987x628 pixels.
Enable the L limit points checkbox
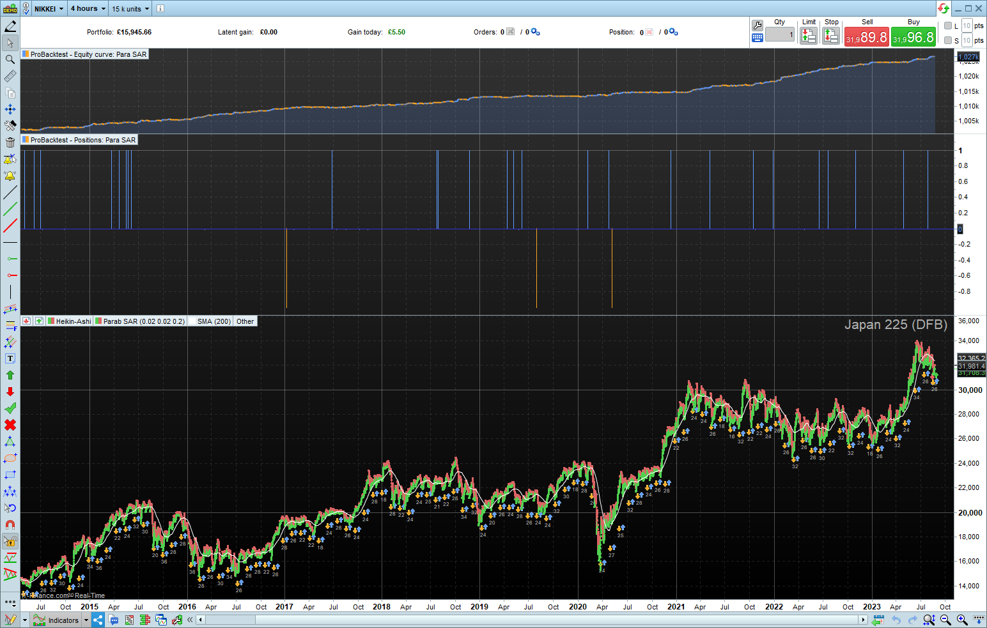948,26
